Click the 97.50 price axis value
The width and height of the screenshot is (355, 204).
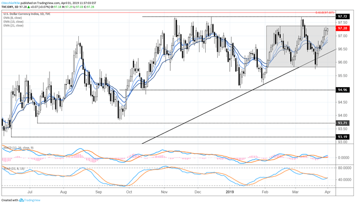point(342,22)
